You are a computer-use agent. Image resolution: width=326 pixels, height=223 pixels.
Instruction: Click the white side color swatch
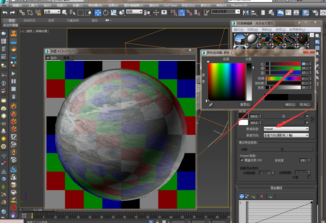(243, 123)
